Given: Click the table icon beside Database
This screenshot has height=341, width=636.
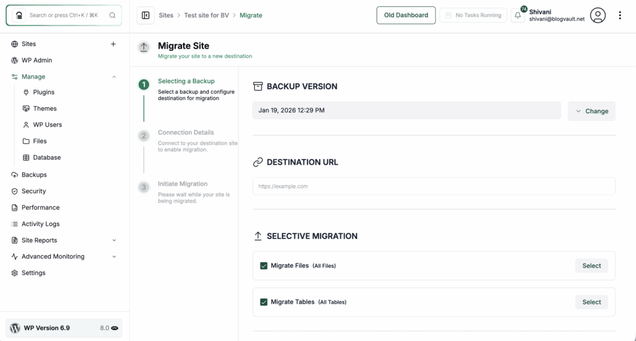Looking at the screenshot, I should pyautogui.click(x=26, y=157).
